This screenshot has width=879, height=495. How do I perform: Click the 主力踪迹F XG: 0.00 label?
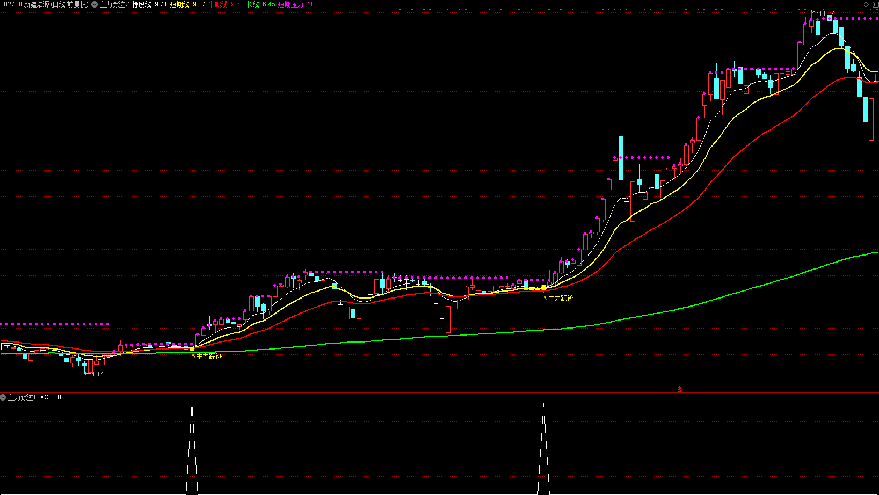36,397
